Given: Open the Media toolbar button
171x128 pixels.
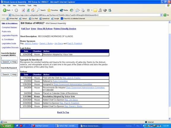Looking at the screenshot, I should (64, 10).
